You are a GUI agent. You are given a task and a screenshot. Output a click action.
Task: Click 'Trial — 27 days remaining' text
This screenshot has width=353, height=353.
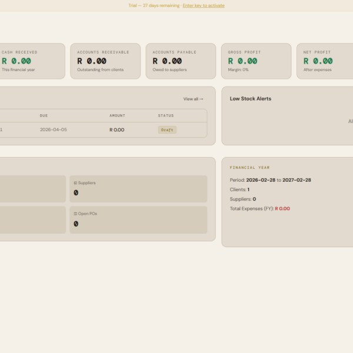pos(154,5)
